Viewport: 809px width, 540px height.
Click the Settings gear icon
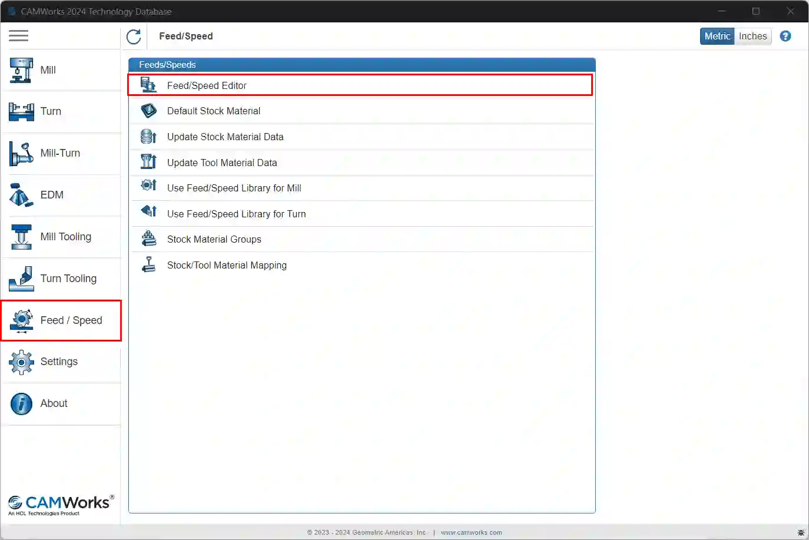tap(22, 362)
